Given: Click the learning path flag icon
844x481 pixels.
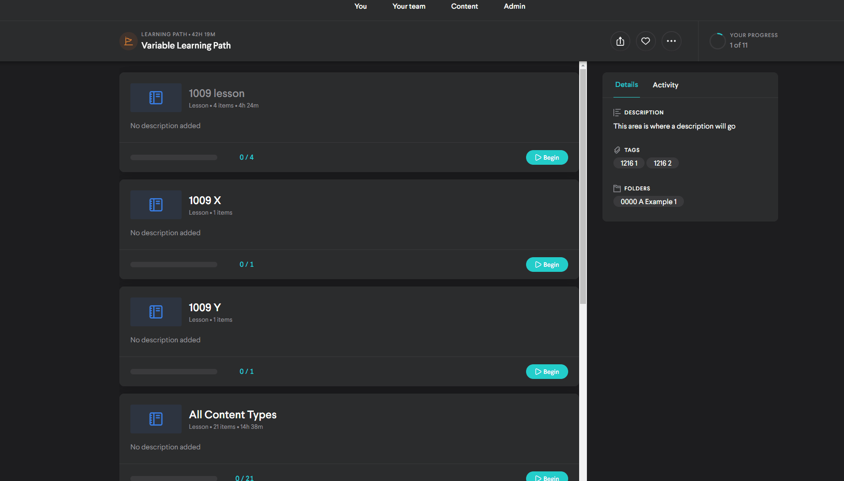Looking at the screenshot, I should (129, 41).
